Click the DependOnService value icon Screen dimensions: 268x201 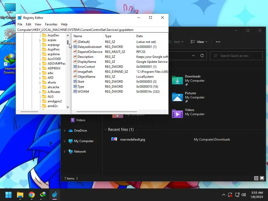(75, 52)
